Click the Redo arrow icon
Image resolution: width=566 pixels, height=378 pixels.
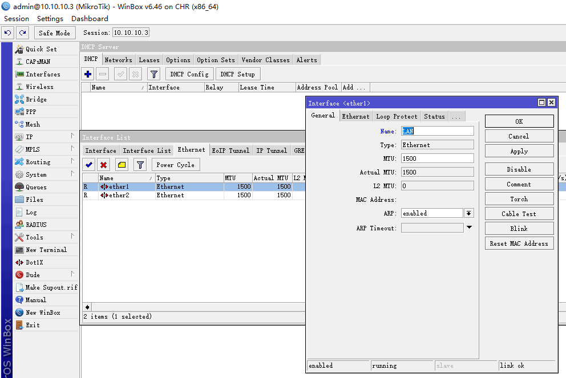(22, 33)
